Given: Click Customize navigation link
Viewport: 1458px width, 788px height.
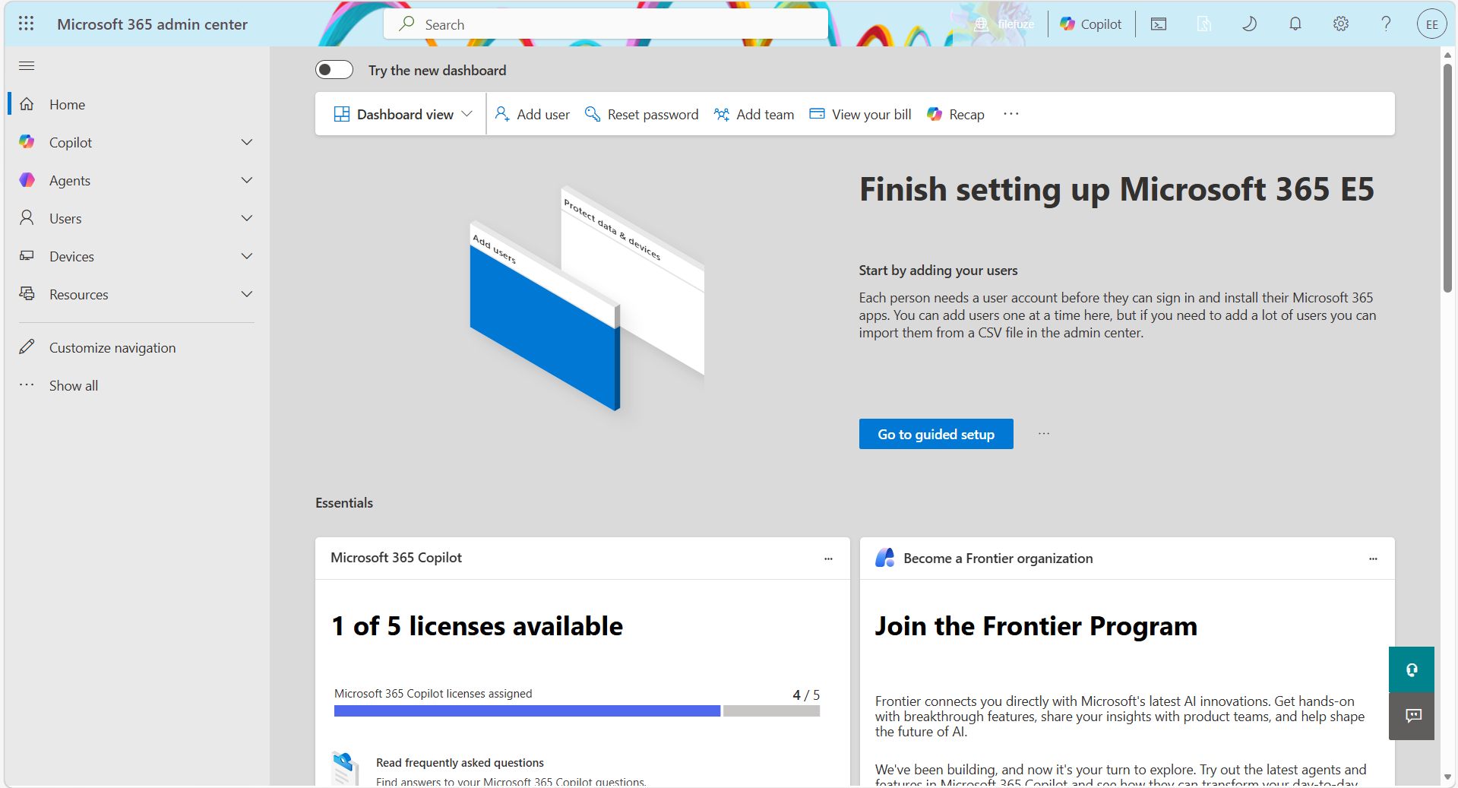Looking at the screenshot, I should (x=112, y=347).
